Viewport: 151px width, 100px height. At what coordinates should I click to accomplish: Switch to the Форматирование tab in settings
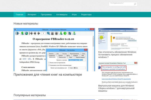[74, 54]
